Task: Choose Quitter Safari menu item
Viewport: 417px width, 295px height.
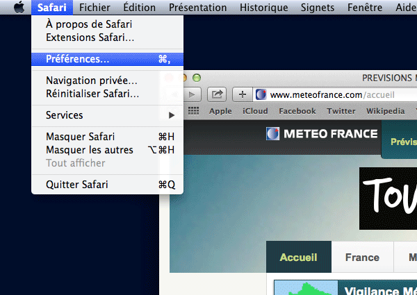Action: (107, 185)
